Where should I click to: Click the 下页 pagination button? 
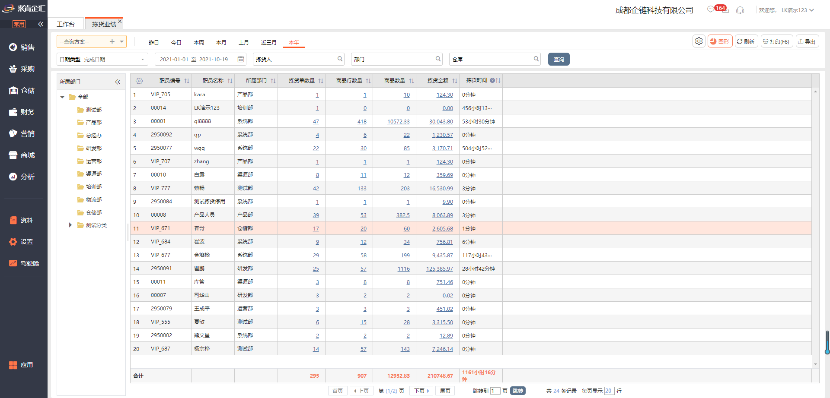(x=421, y=391)
